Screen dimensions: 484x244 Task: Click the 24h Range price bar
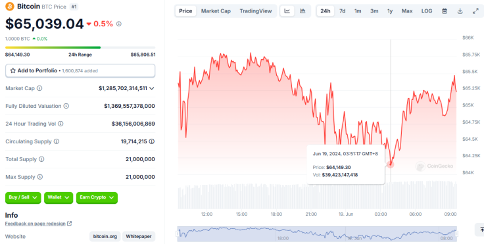80,47
